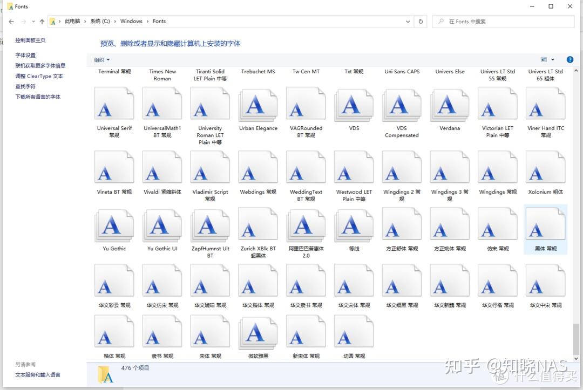The height and width of the screenshot is (390, 583).
Task: Select the Wingdings 常规 font icon
Action: 497,167
